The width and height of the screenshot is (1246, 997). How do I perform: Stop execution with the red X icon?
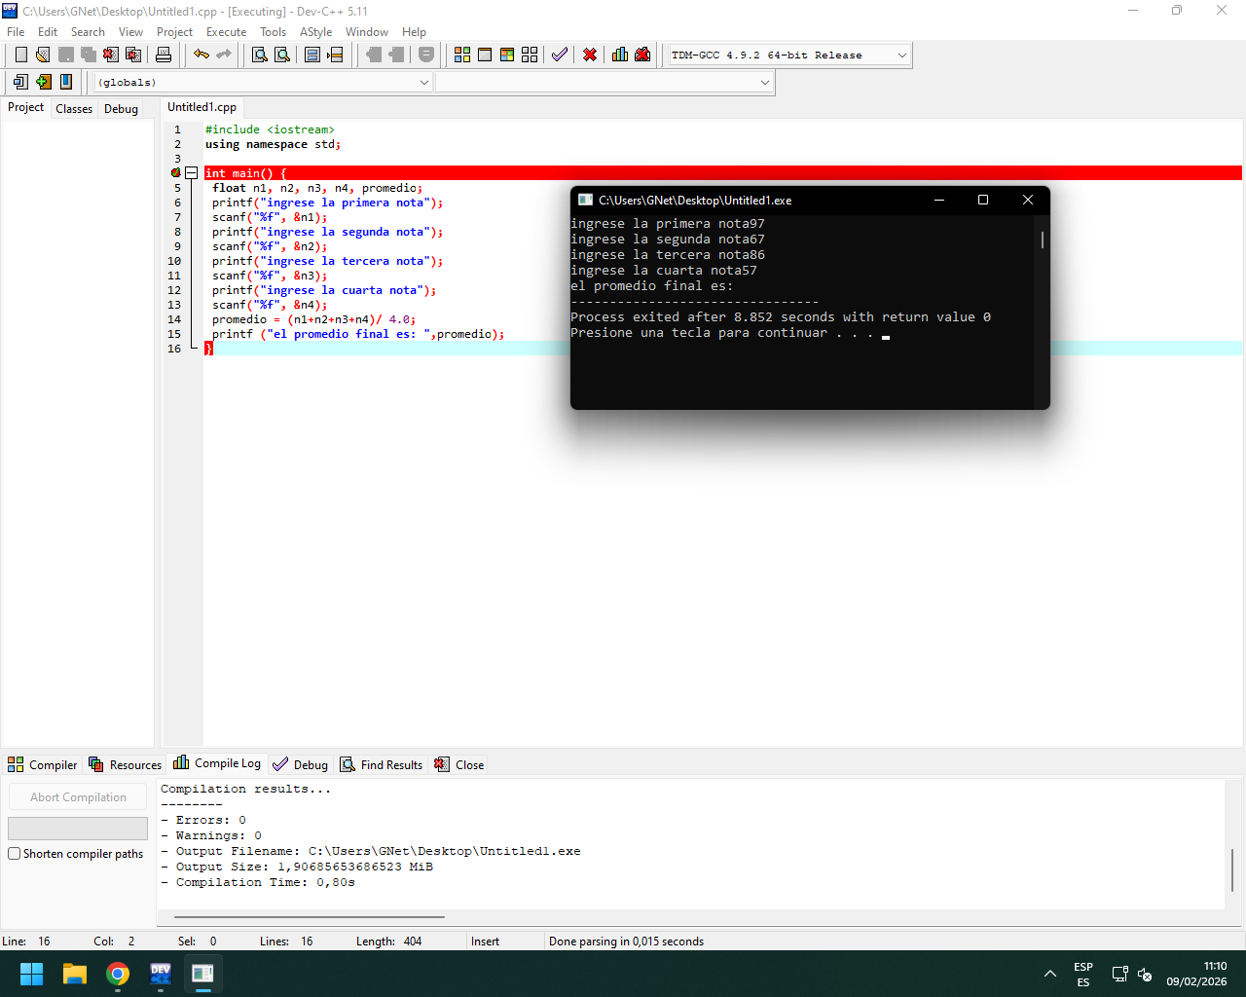coord(590,55)
